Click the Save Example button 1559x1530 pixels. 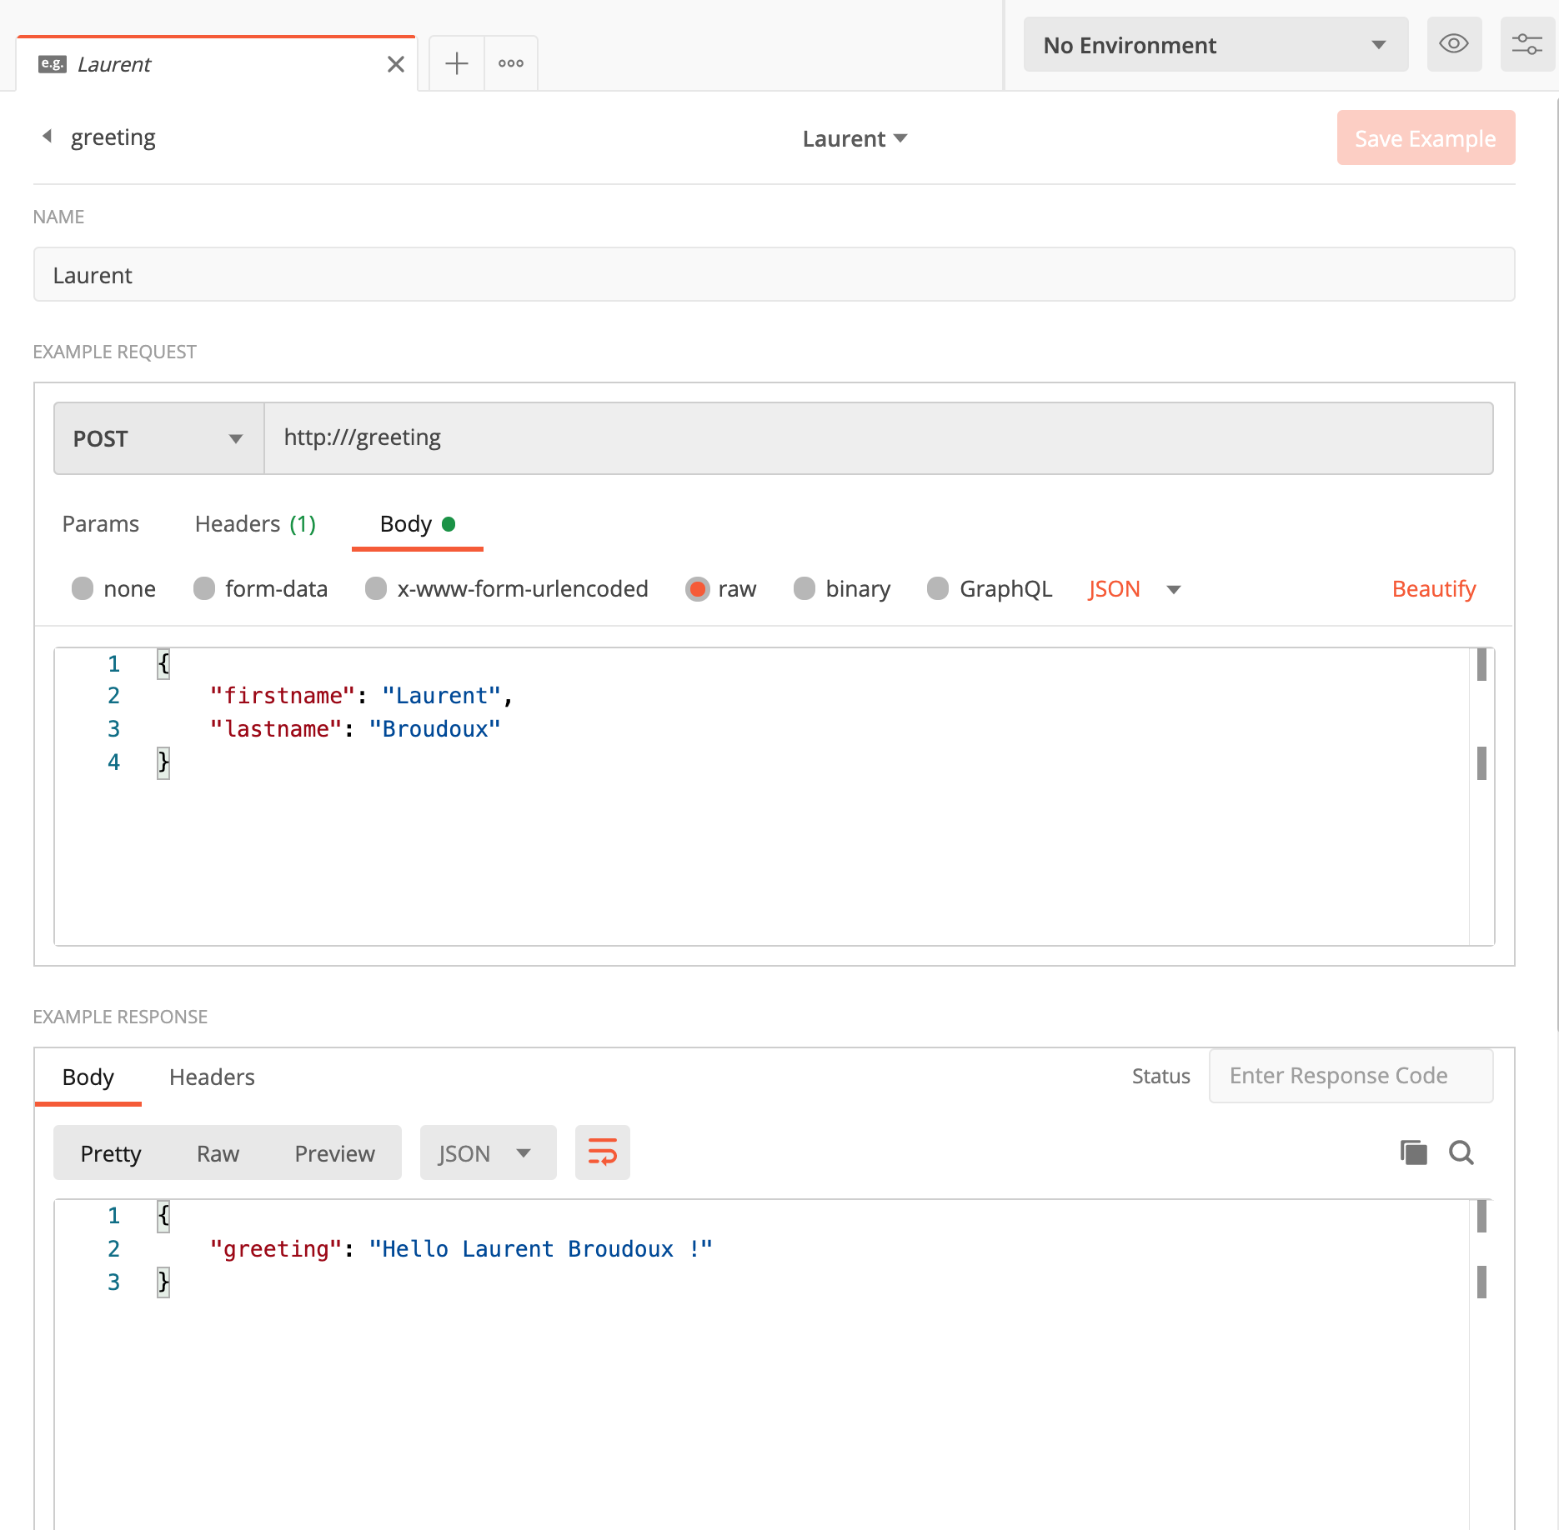pos(1425,138)
